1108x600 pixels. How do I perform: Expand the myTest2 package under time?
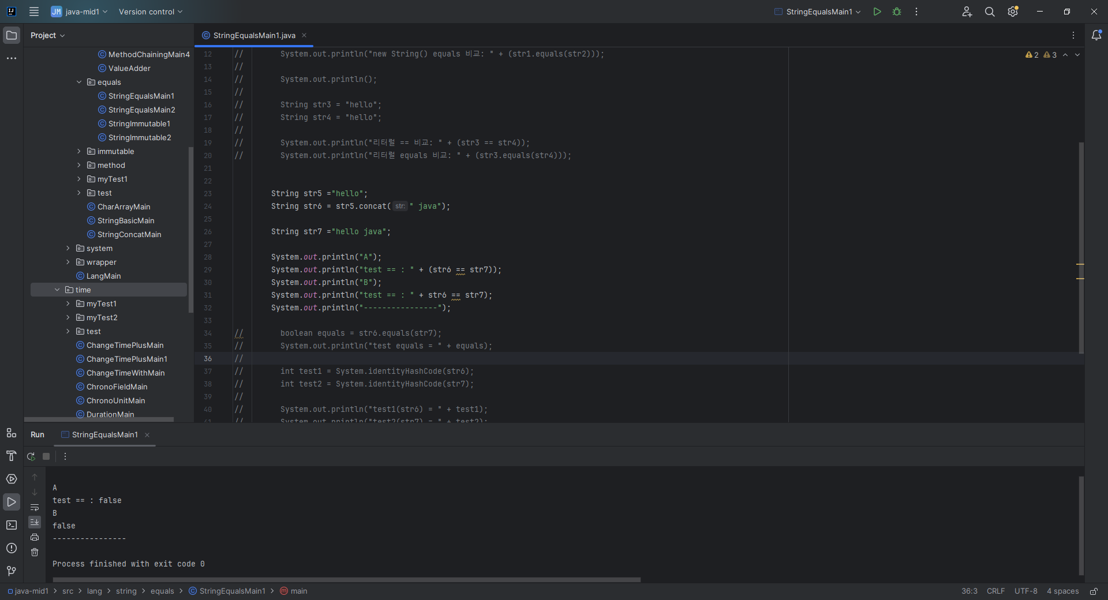(x=68, y=317)
